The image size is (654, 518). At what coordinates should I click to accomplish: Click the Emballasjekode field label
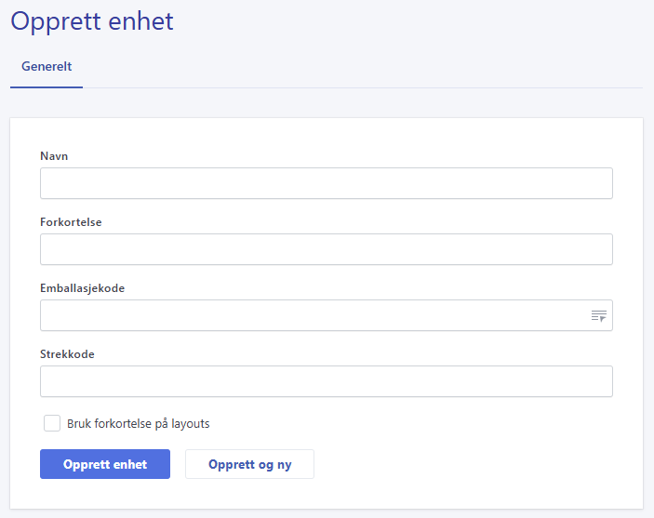[x=82, y=288]
